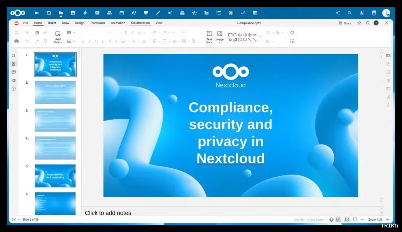402x232 pixels.
Task: Mark Compliance.pptx as favorite star
Action: point(359,23)
